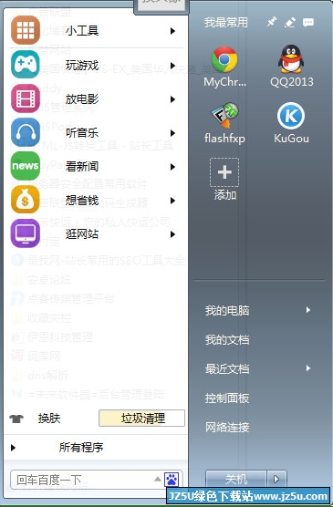The image size is (333, 507).
Task: Expand 所有程序 arrow
Action: pyautogui.click(x=13, y=448)
